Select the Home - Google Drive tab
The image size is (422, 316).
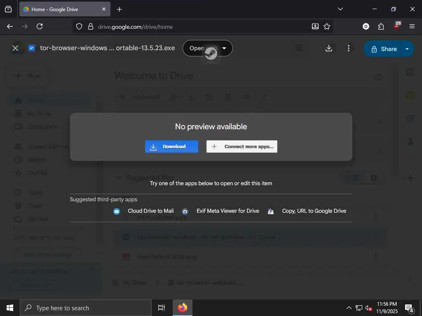(x=65, y=9)
